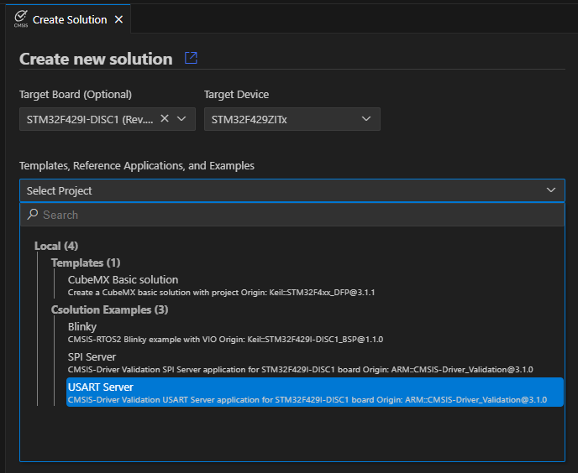Open the Target Device dropdown arrow
Viewport: 578px width, 473px height.
366,119
